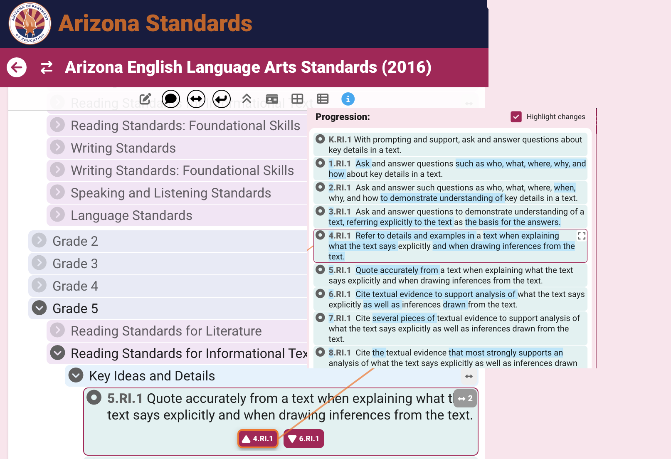671x459 pixels.
Task: Open the edit pencil tool in the toolbar
Action: [145, 99]
